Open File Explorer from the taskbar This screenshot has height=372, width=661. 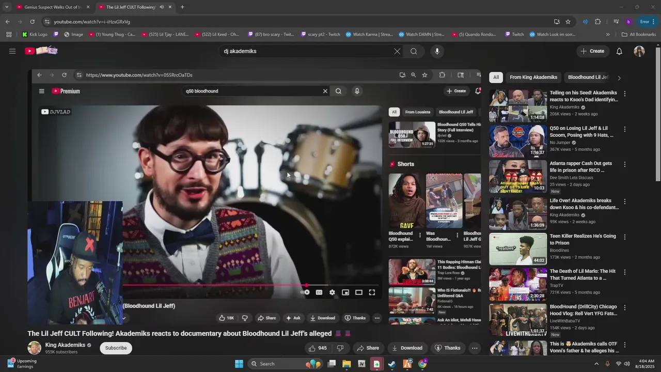pyautogui.click(x=347, y=364)
